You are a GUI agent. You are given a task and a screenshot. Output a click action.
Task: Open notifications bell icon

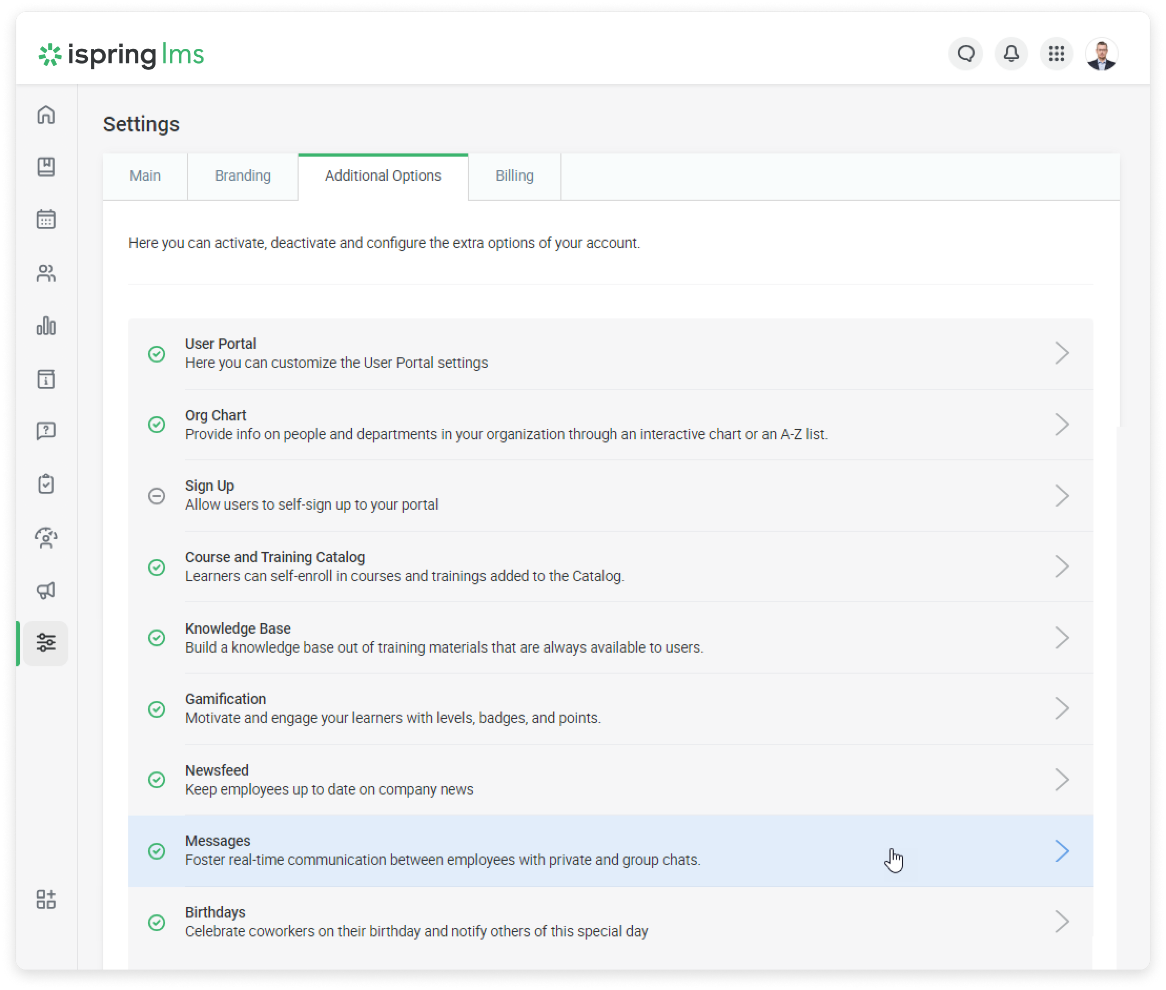point(1011,54)
